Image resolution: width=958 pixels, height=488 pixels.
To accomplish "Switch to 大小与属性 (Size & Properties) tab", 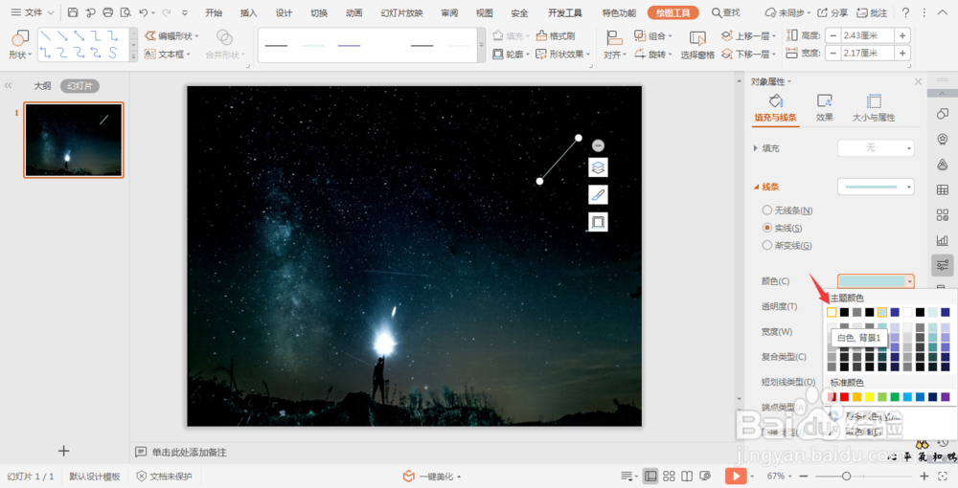I will tap(874, 107).
